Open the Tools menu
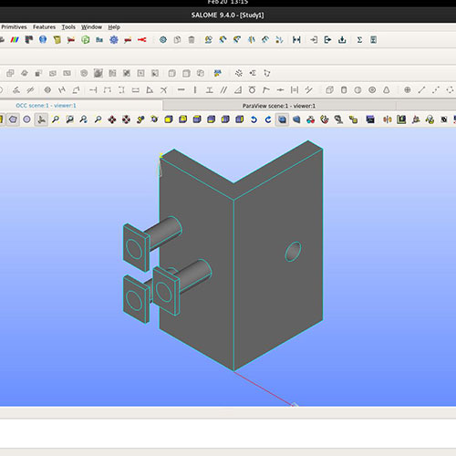This screenshot has height=456, width=456. pos(68,27)
